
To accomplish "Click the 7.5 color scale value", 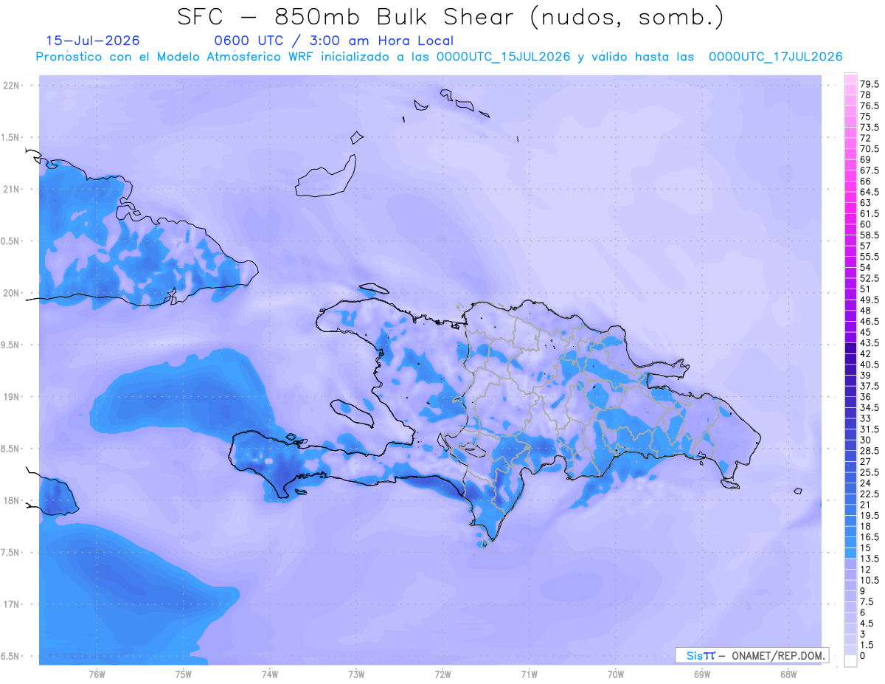I will click(x=868, y=601).
